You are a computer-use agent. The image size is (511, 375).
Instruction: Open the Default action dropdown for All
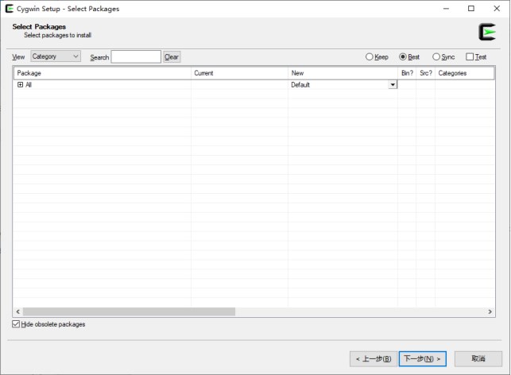393,85
